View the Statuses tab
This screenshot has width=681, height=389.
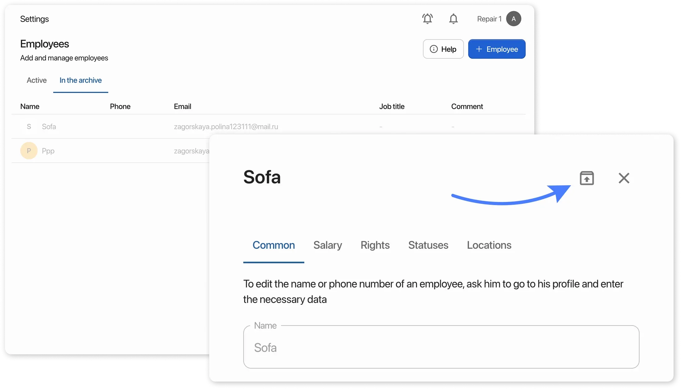(428, 245)
